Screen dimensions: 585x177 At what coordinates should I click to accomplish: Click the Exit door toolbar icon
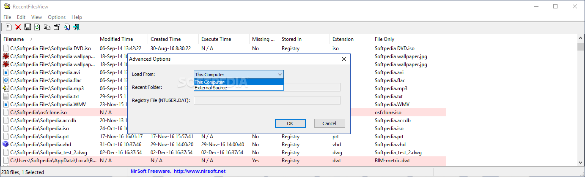(x=76, y=27)
